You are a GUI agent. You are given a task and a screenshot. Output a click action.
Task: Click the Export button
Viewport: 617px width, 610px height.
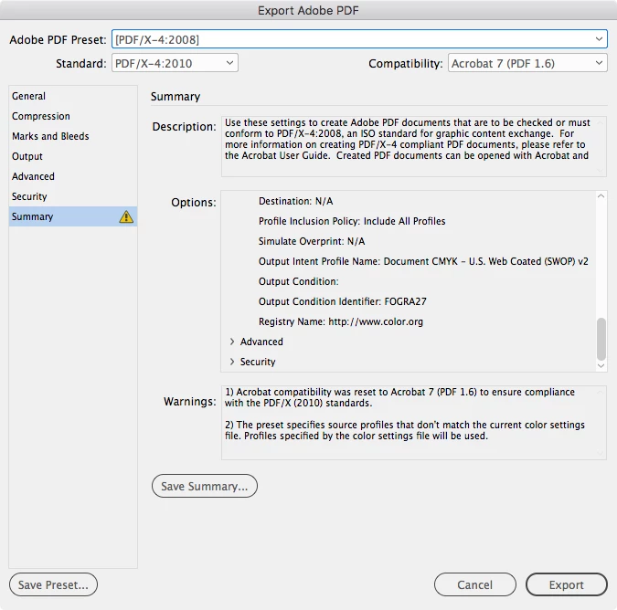(566, 584)
